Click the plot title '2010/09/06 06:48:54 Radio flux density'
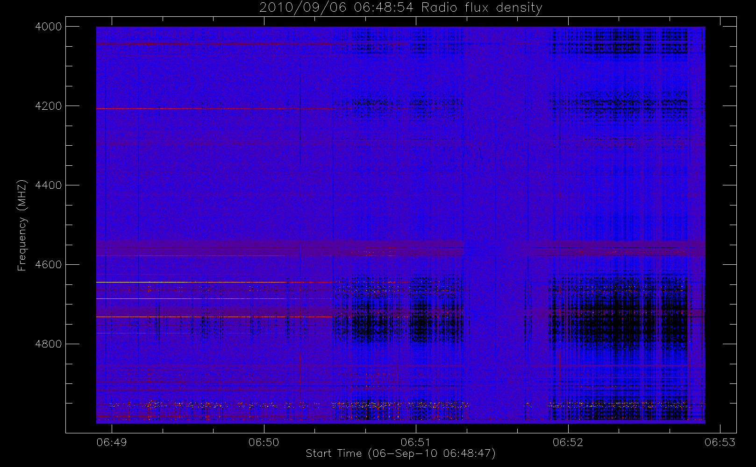This screenshot has height=467, width=756. (401, 8)
